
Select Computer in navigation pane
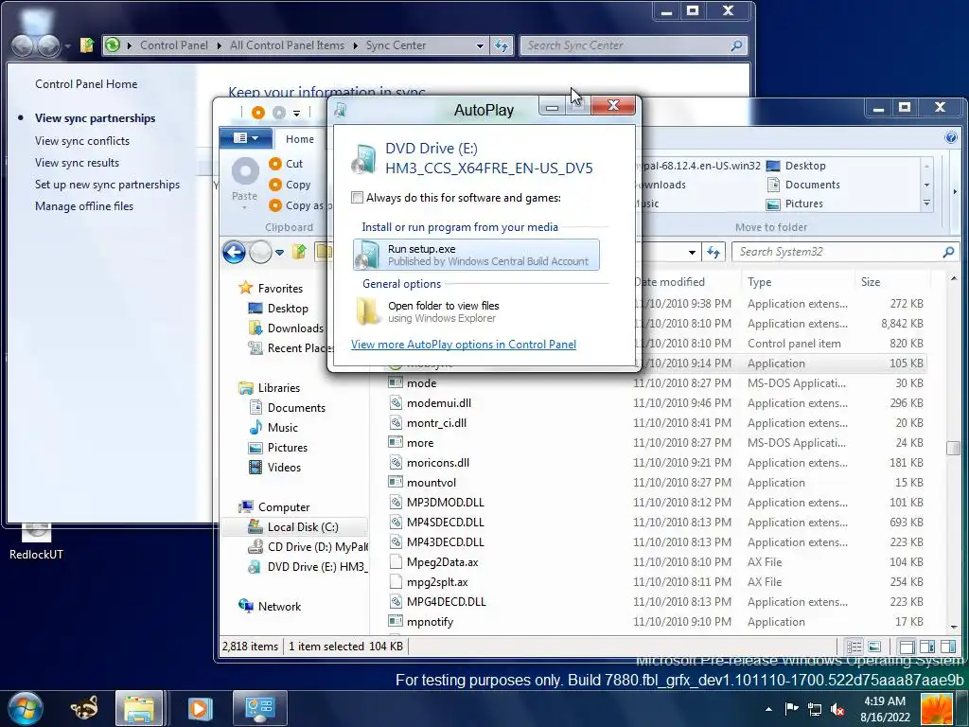coord(274,507)
